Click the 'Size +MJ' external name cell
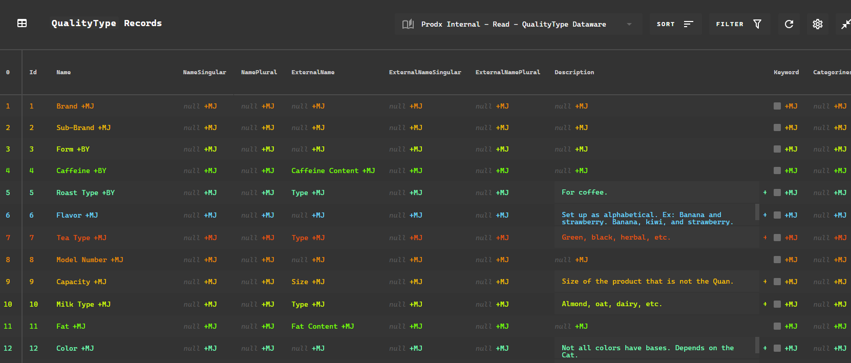 click(308, 282)
